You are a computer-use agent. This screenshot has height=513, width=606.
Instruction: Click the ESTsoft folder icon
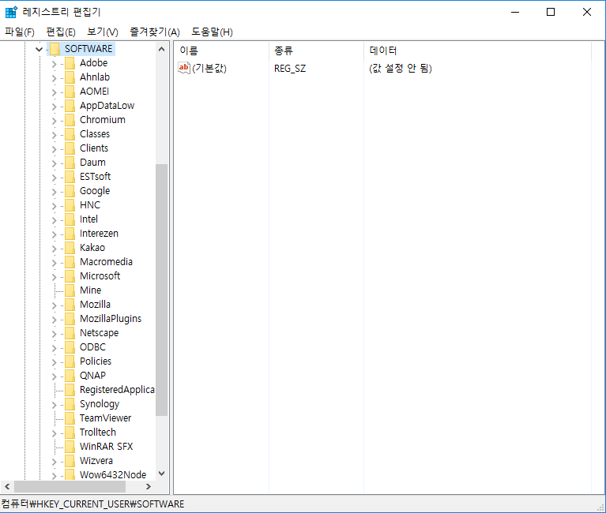point(70,177)
